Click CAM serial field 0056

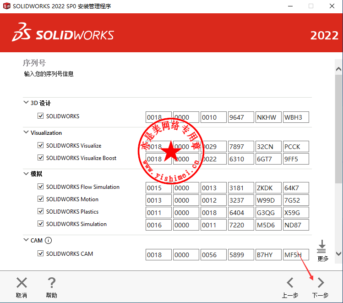click(x=213, y=254)
